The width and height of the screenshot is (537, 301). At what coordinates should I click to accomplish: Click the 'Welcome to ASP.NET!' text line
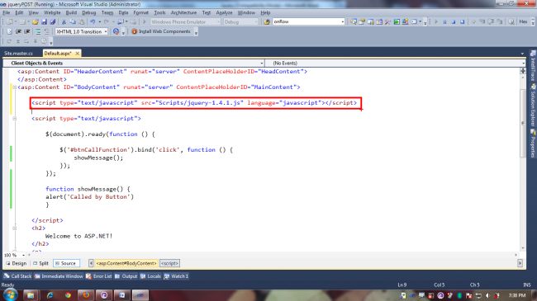78,236
